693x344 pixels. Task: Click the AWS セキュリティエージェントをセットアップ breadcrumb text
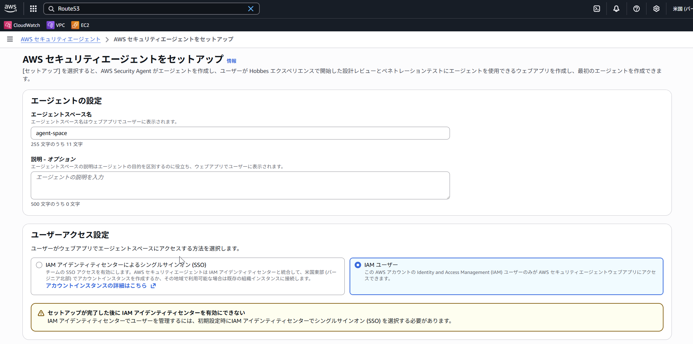[173, 39]
